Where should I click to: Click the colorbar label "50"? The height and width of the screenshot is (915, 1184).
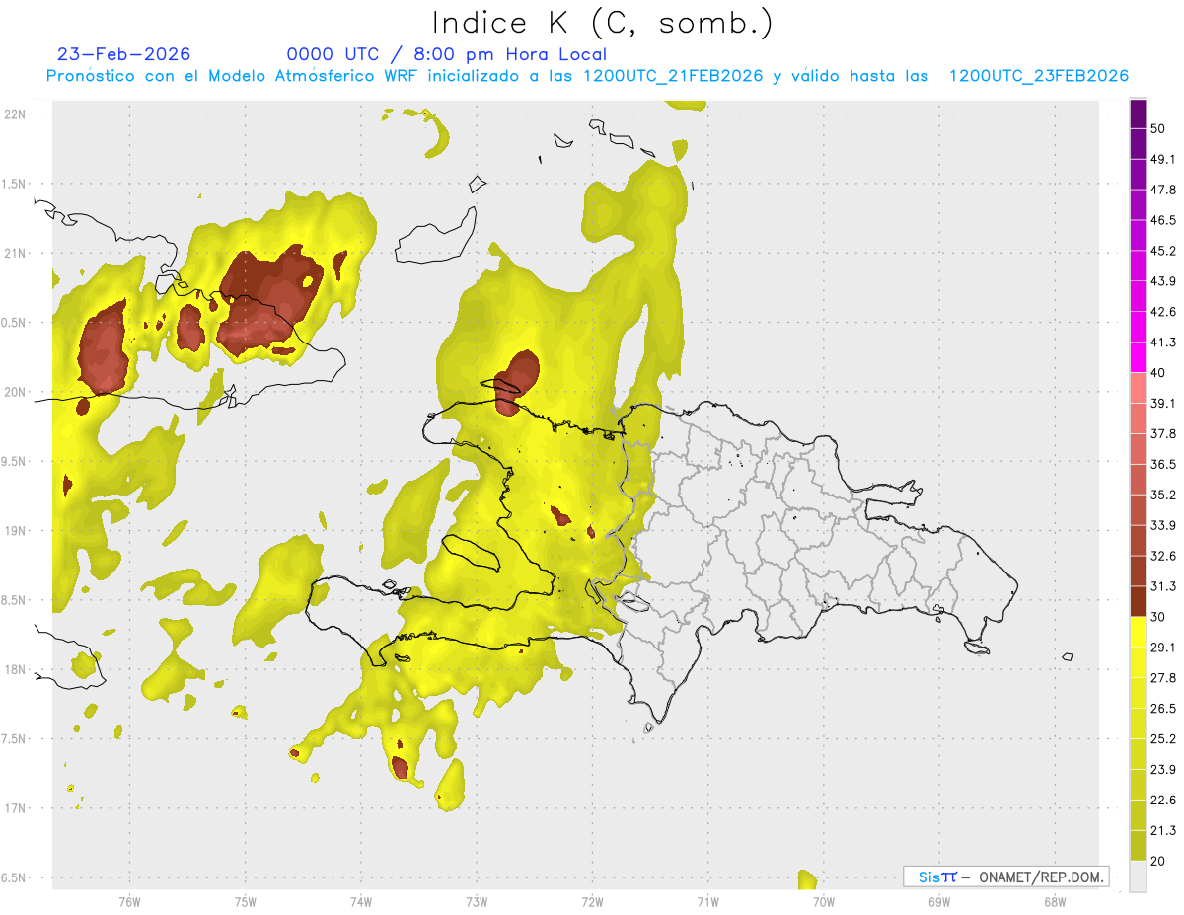point(1158,128)
